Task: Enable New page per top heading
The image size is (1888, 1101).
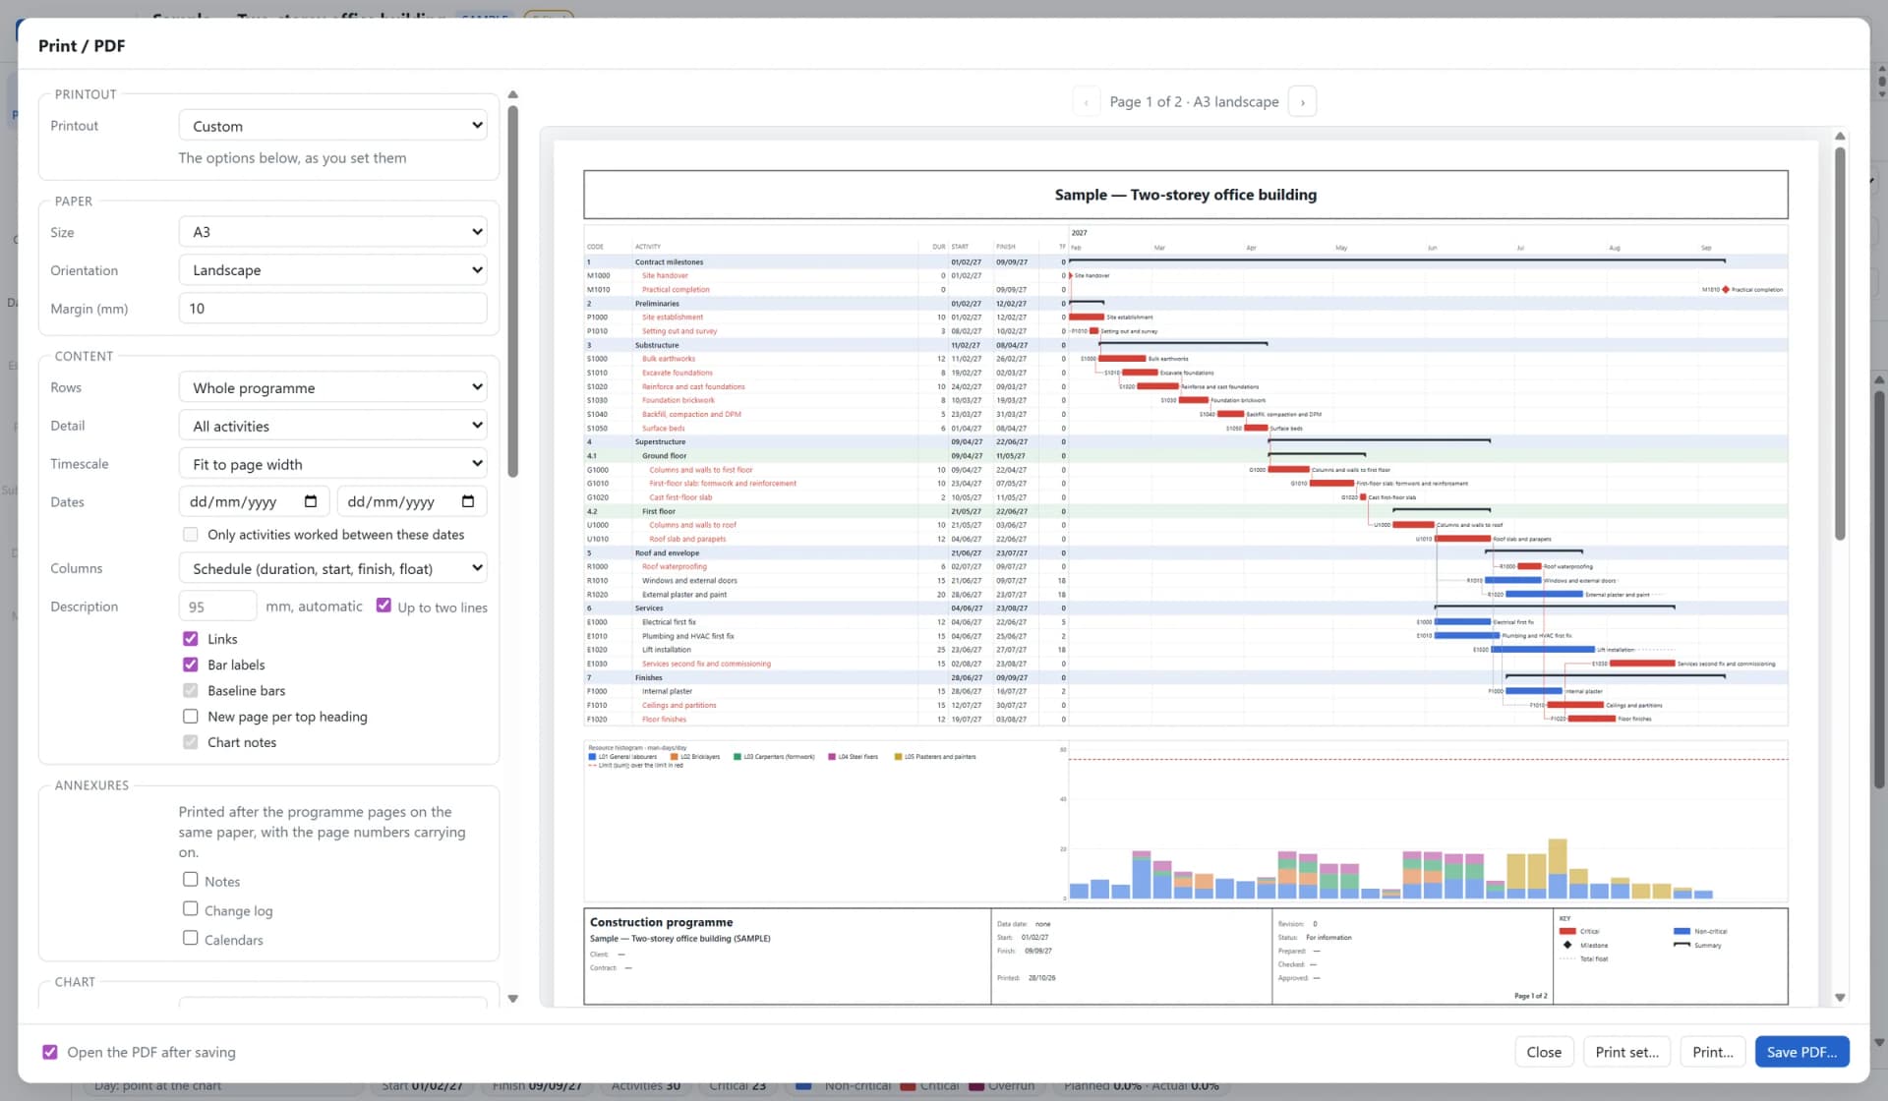Action: 191,716
